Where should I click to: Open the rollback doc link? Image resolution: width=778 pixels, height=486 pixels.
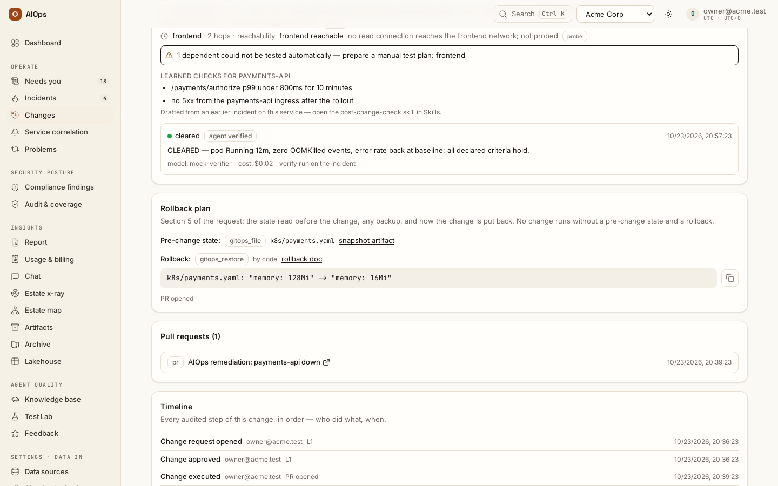pyautogui.click(x=301, y=259)
